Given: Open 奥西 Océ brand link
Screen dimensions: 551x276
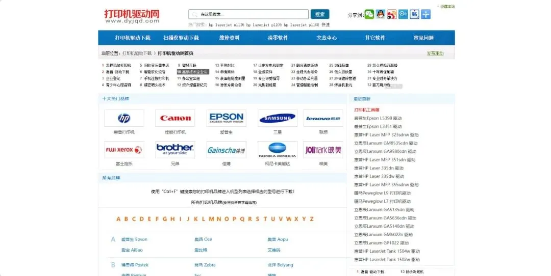Looking at the screenshot, I should [203, 239].
